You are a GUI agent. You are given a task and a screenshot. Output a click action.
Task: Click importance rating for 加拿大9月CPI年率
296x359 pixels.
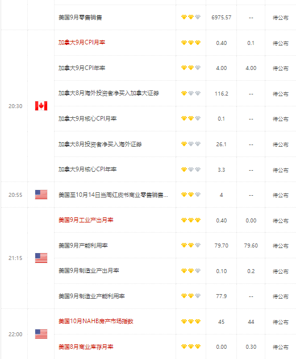point(191,68)
